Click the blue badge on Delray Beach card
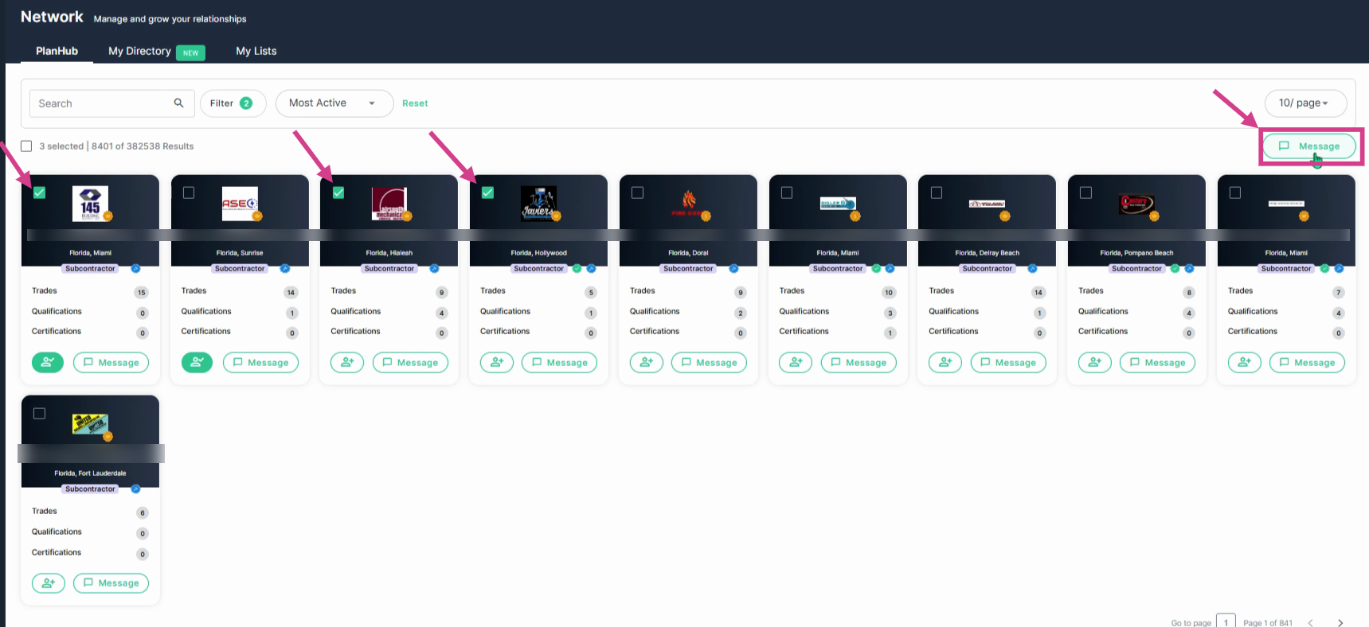Image resolution: width=1369 pixels, height=627 pixels. click(x=1032, y=268)
